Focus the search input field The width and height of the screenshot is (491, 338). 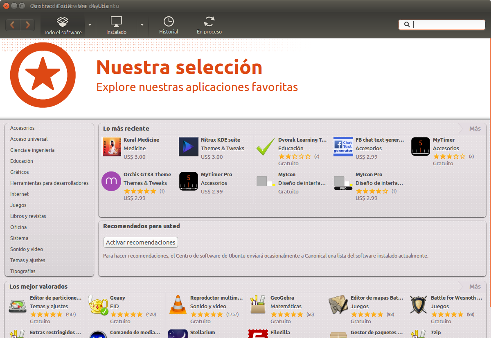(x=442, y=24)
